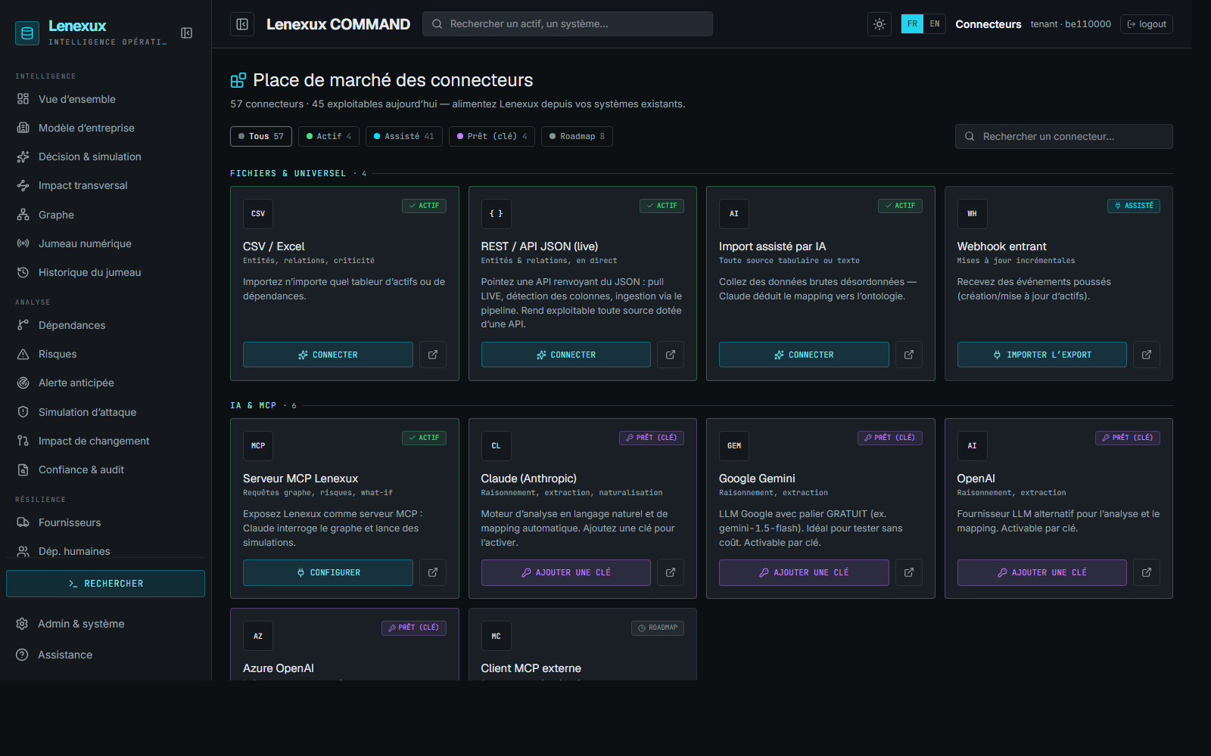Click the logout button
The height and width of the screenshot is (756, 1211).
pyautogui.click(x=1147, y=24)
